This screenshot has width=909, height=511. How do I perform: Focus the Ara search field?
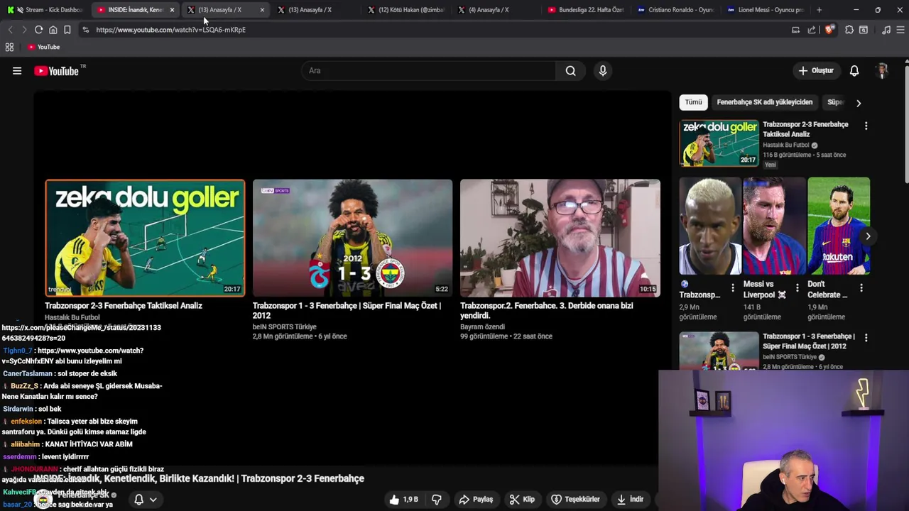[429, 70]
